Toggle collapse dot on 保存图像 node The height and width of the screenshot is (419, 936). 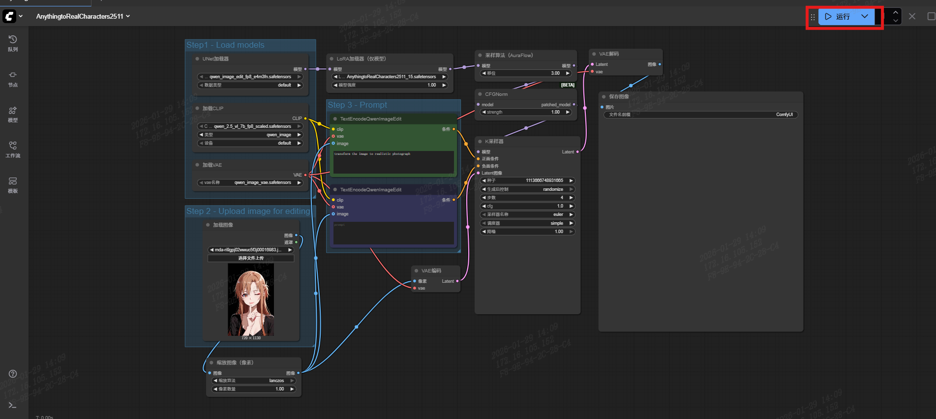604,97
